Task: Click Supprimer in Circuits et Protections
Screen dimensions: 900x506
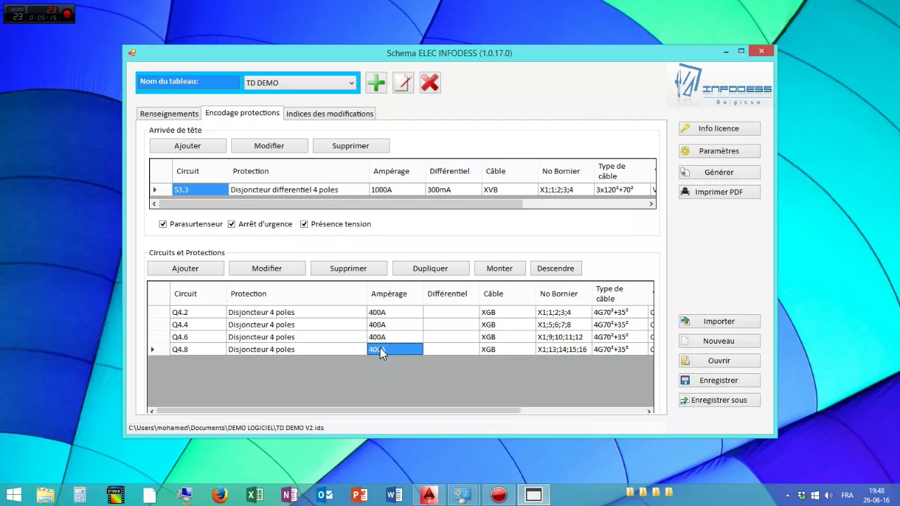Action: pyautogui.click(x=349, y=268)
